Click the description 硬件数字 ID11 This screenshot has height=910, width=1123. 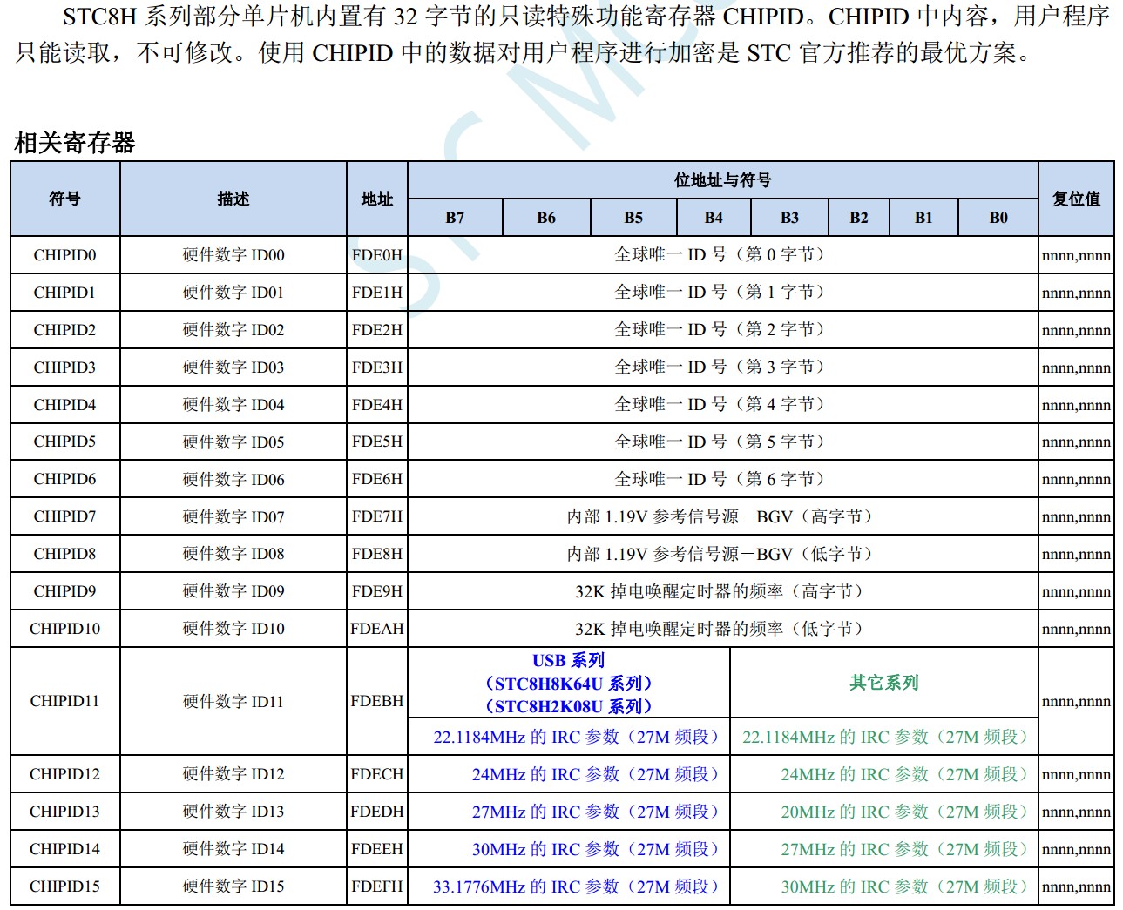233,701
